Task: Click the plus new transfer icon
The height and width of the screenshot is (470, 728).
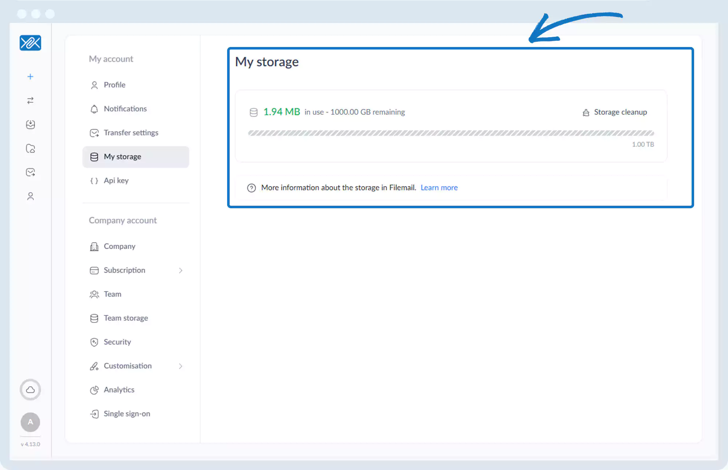Action: click(x=30, y=76)
